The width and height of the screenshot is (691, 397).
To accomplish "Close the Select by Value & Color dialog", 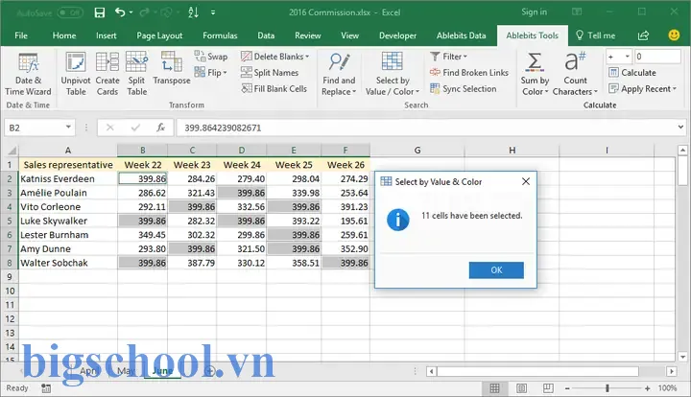I will (526, 181).
